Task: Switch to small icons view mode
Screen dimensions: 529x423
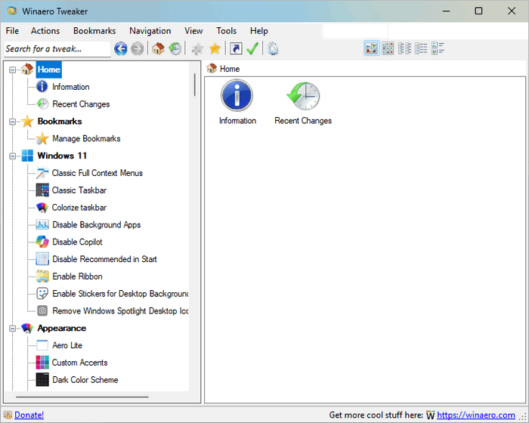Action: [x=388, y=48]
